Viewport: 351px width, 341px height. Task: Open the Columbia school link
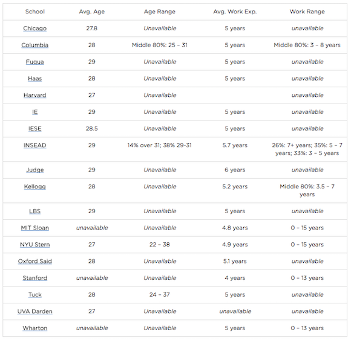[35, 45]
